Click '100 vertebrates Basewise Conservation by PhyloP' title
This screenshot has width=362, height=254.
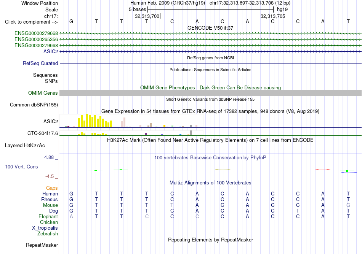pos(210,158)
